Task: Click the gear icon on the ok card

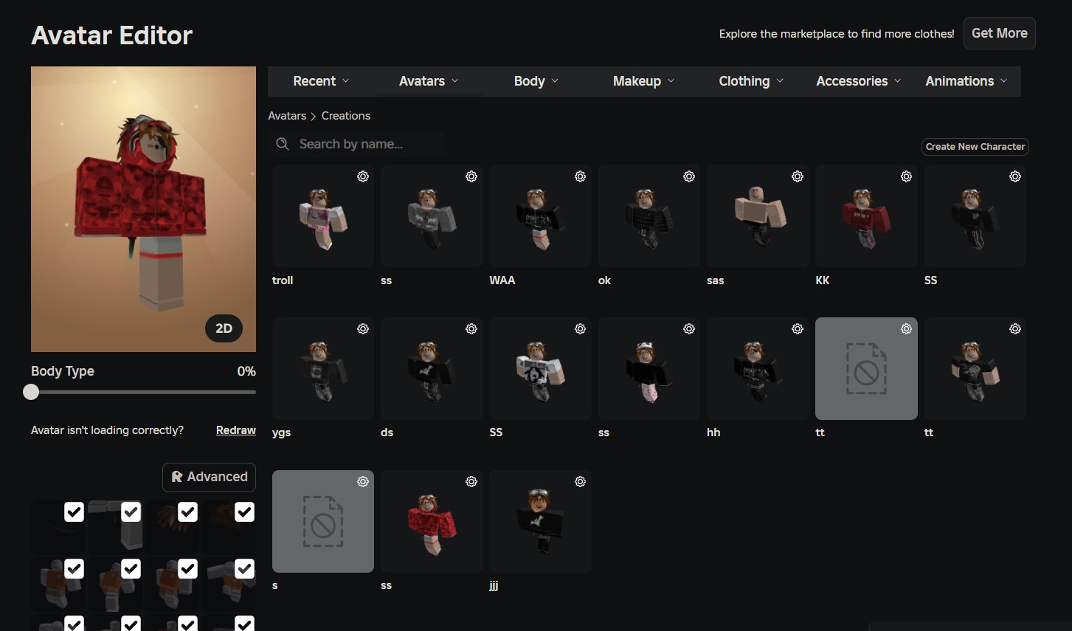Action: tap(689, 176)
